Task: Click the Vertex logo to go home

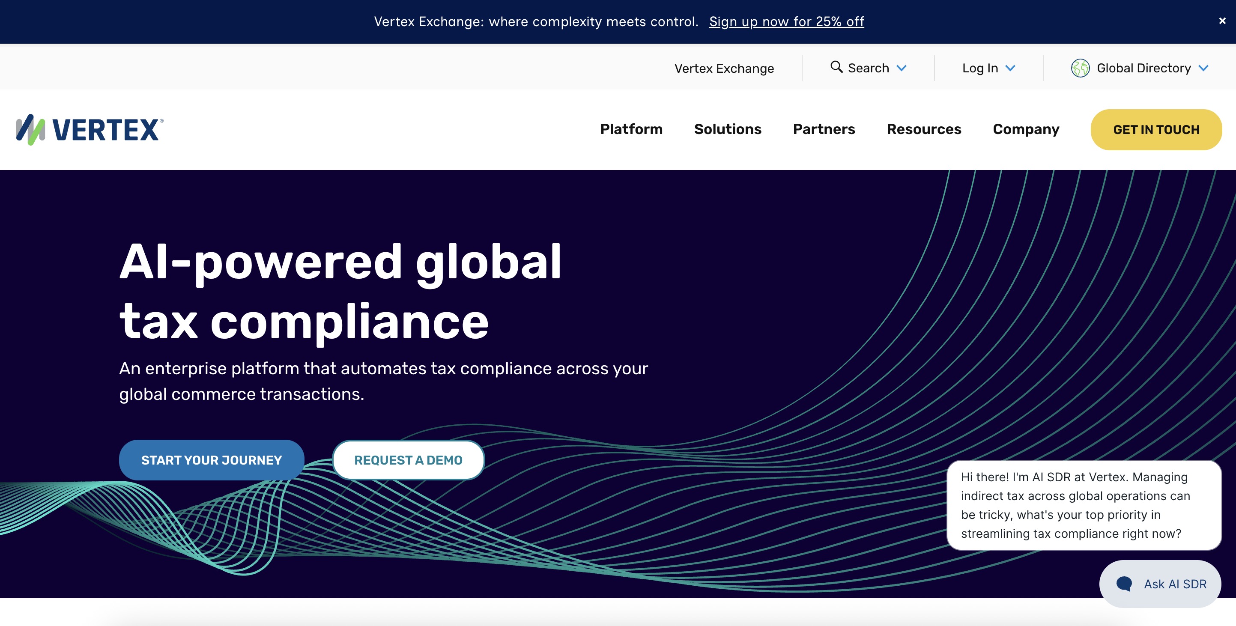Action: (x=90, y=129)
